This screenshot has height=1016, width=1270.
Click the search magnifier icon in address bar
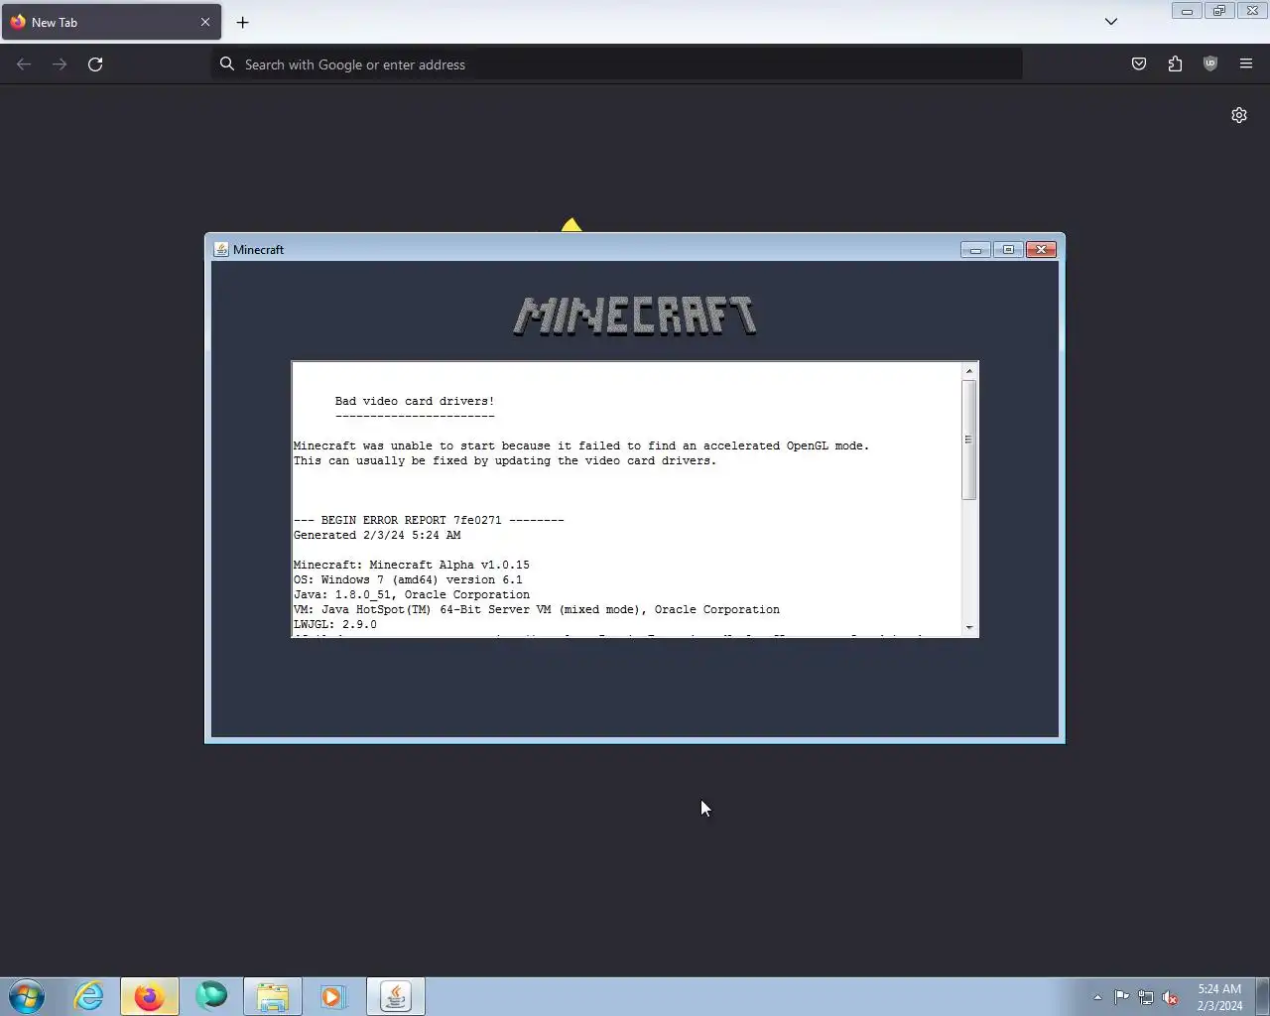[x=227, y=64]
